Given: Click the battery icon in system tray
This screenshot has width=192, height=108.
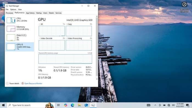Looking at the screenshot, I should pyautogui.click(x=164, y=105).
